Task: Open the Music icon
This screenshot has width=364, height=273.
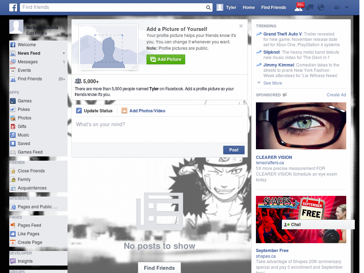Action: pos(13,135)
